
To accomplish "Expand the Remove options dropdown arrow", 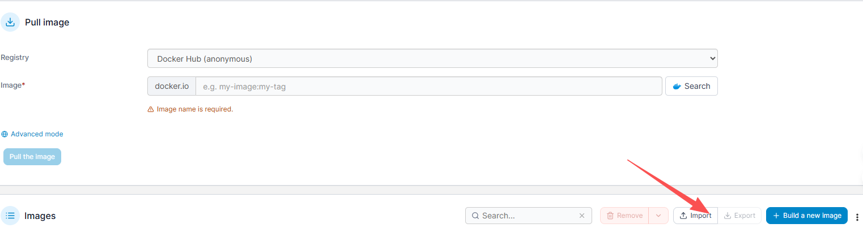I will pyautogui.click(x=658, y=216).
